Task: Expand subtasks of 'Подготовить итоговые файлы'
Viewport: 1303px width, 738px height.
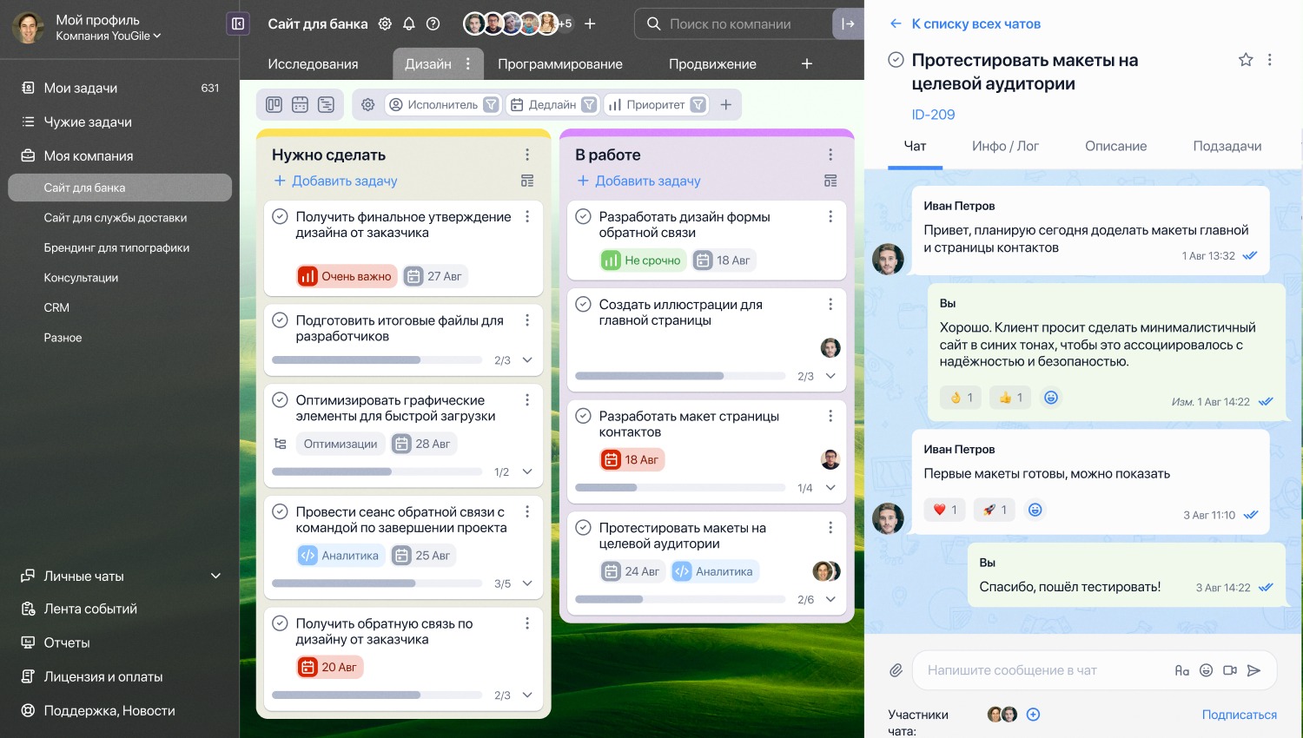Action: tap(527, 359)
